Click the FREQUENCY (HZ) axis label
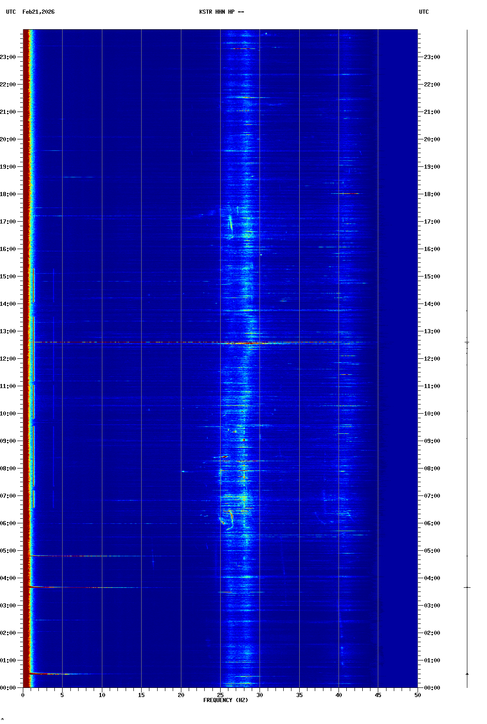This screenshot has height=724, width=487. (x=225, y=700)
